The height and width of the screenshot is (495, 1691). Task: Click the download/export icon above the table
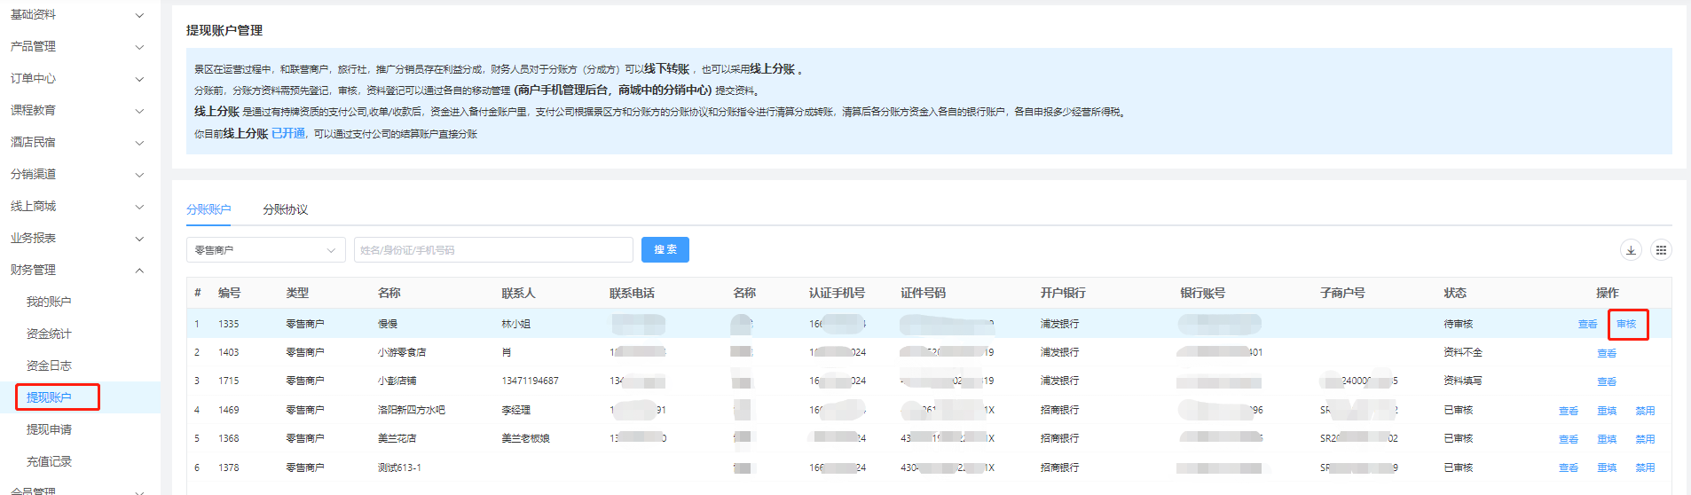click(1631, 250)
